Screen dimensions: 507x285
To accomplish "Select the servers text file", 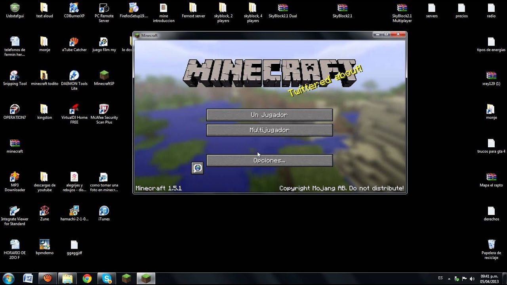I will coord(432,11).
